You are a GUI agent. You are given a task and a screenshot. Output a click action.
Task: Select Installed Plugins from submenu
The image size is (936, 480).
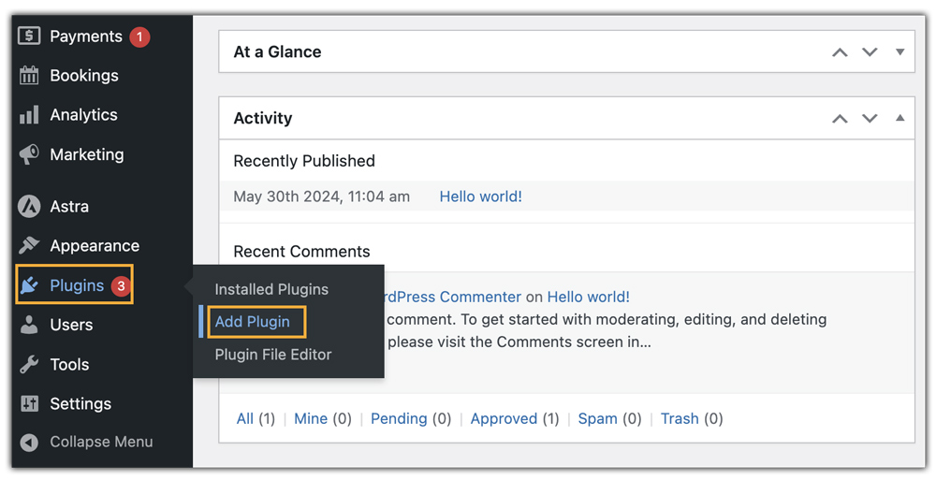pyautogui.click(x=271, y=289)
